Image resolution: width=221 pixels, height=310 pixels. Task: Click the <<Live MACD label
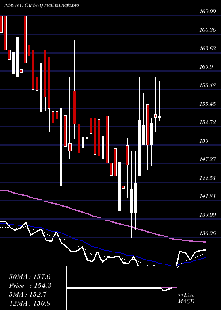point(186,298)
